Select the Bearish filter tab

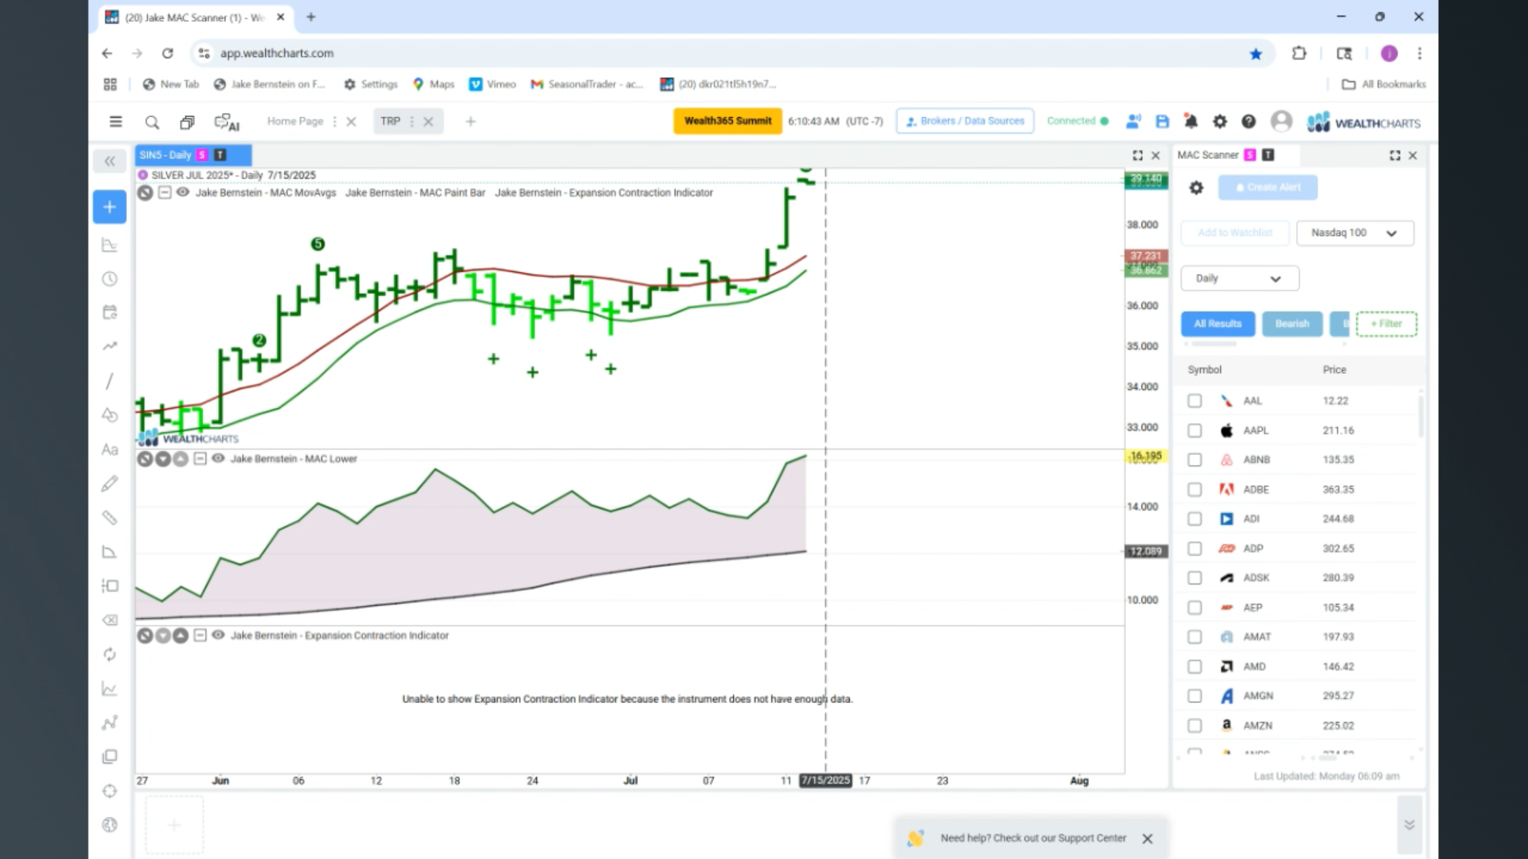(x=1292, y=324)
